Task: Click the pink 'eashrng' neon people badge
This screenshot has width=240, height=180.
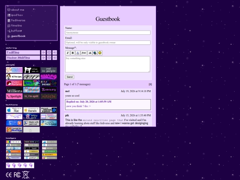Action: pyautogui.click(x=49, y=76)
